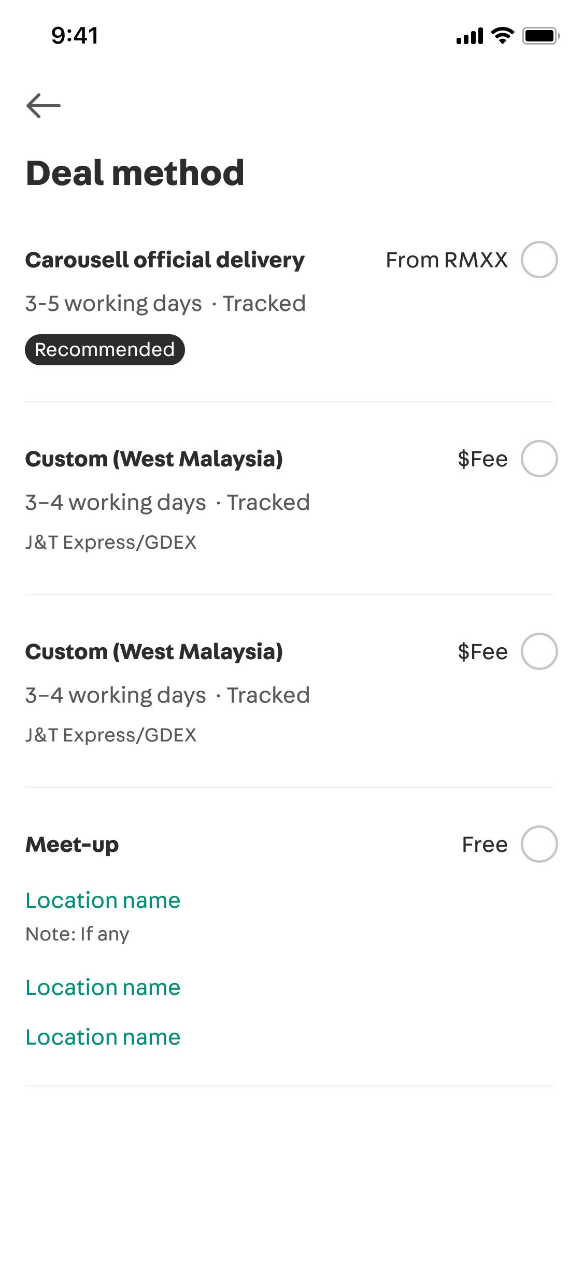This screenshot has height=1270, width=583.
Task: Tap the From RMXX price label
Action: tap(447, 260)
